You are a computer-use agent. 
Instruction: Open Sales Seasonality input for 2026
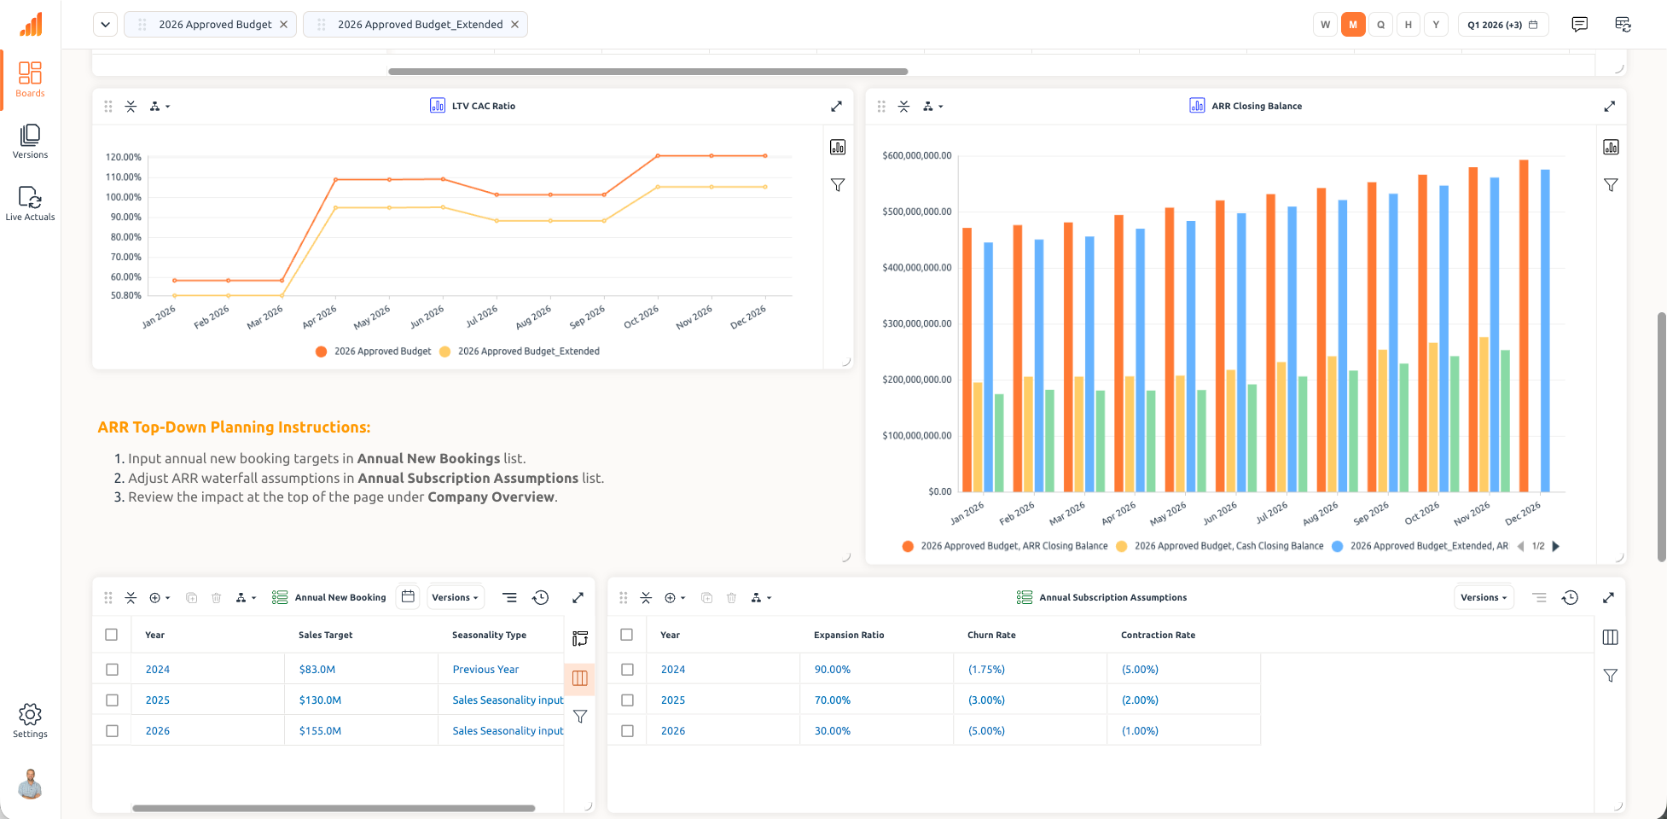507,730
